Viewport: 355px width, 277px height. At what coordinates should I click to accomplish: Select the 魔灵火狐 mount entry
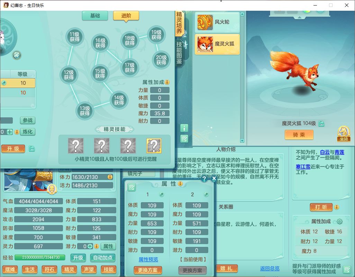(217, 44)
